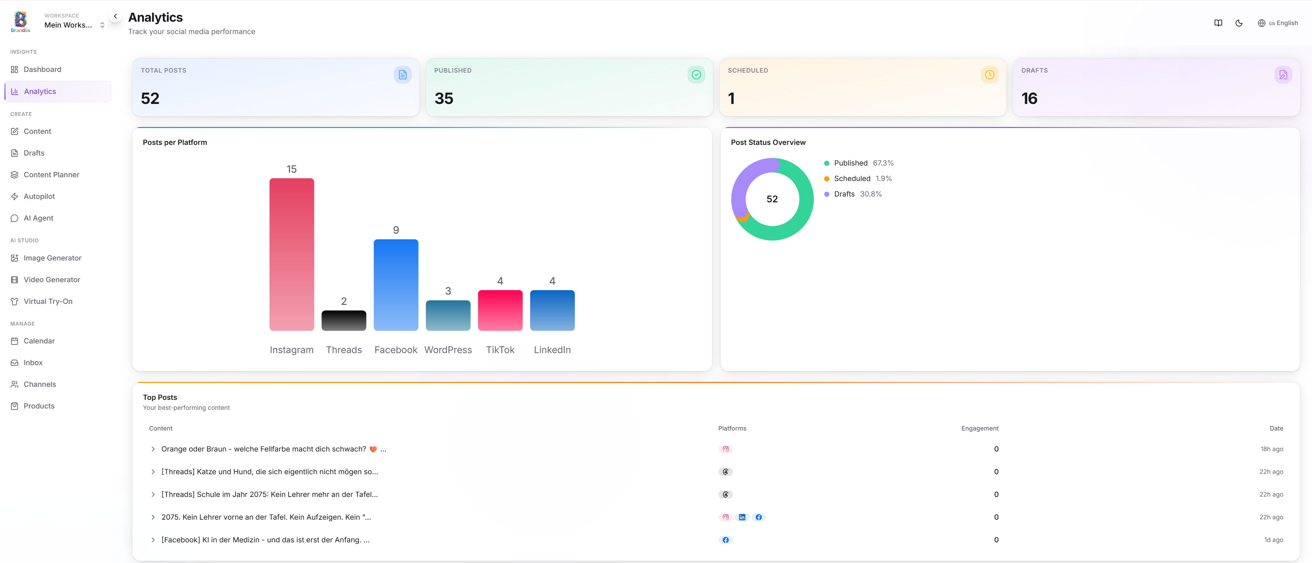
Task: Click the Instagram bar in the chart
Action: tap(291, 255)
